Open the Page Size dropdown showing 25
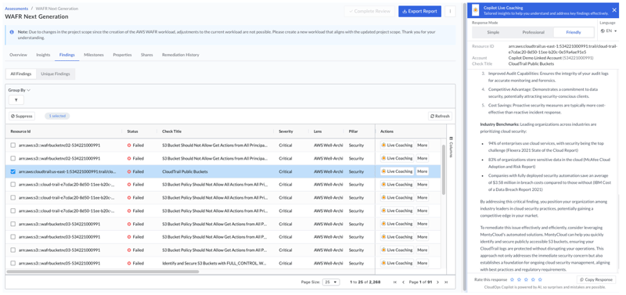Viewport: 626px width, 295px height. point(331,282)
